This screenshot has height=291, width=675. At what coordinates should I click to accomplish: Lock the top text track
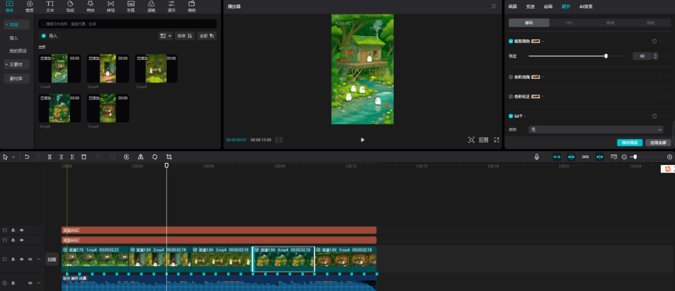click(13, 230)
